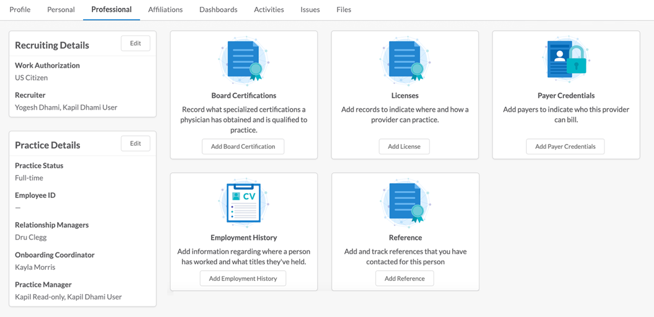Click recruiter names Yogesh Dhami, Kapil Dhami User
Image resolution: width=654 pixels, height=317 pixels.
coord(66,107)
